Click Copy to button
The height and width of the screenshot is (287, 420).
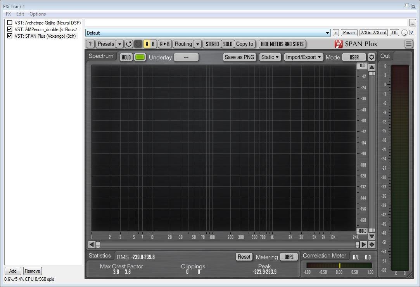click(245, 44)
